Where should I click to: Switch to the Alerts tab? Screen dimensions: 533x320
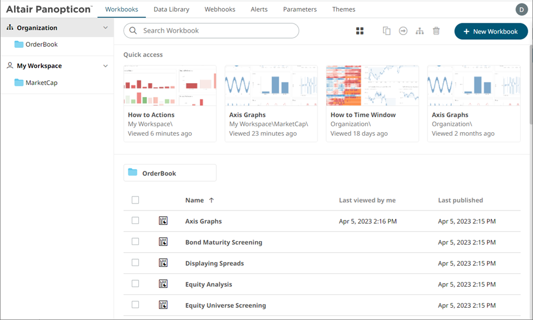(259, 9)
